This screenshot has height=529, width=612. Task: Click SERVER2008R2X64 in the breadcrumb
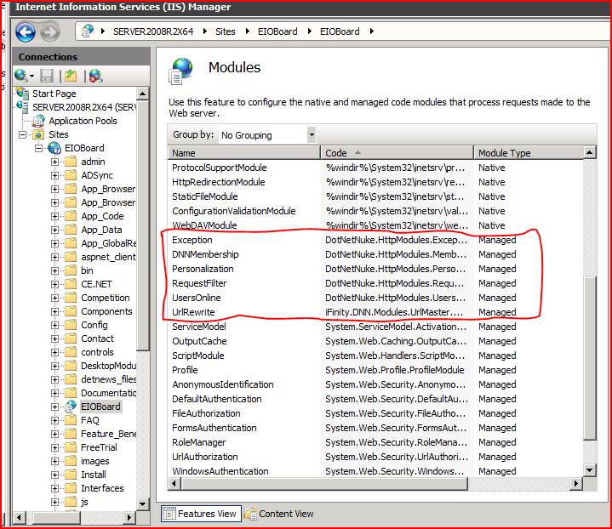(153, 31)
